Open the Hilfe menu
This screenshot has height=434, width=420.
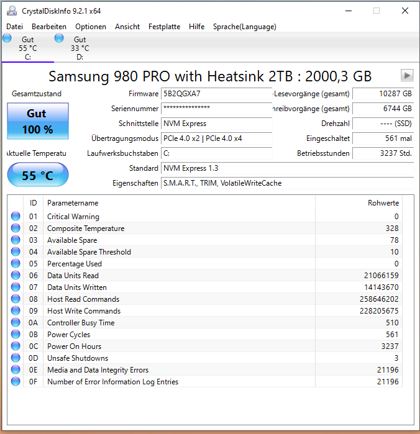pyautogui.click(x=197, y=27)
